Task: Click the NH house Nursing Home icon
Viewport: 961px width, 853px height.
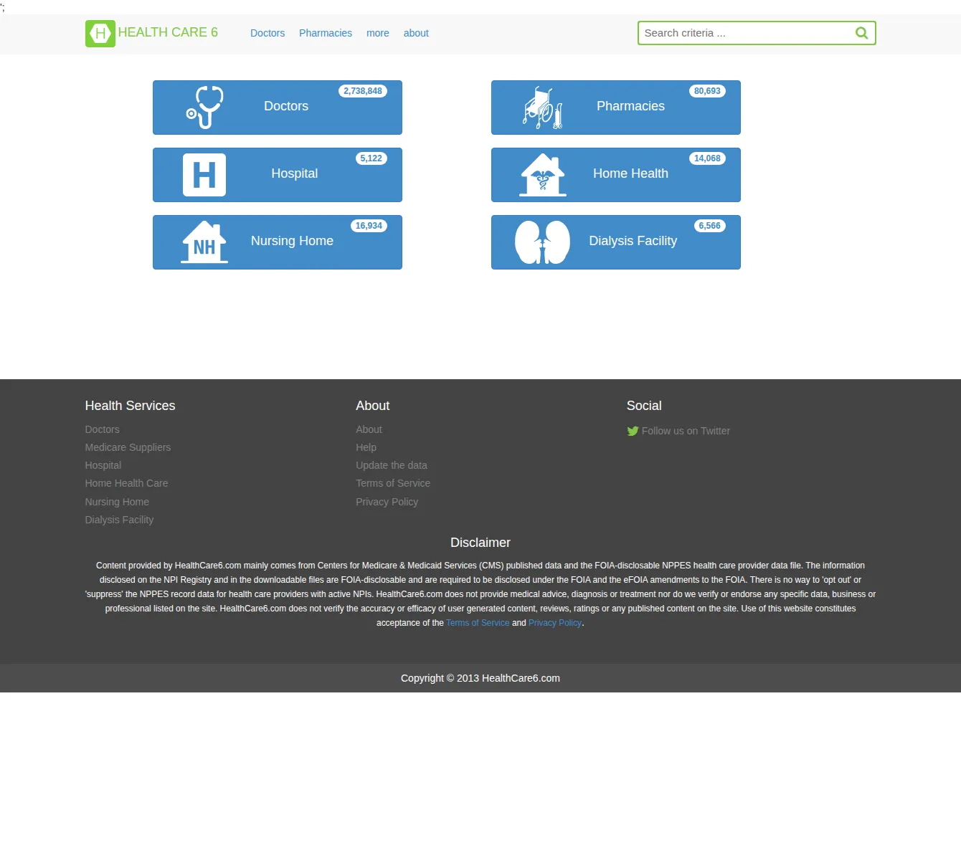Action: coord(204,242)
